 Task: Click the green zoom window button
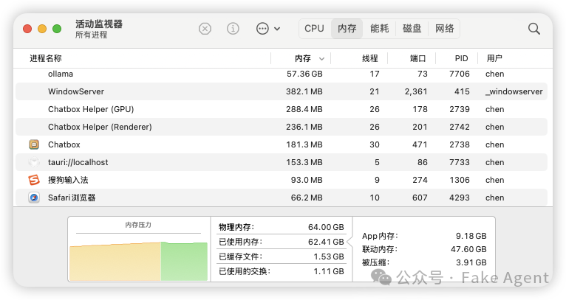click(57, 29)
